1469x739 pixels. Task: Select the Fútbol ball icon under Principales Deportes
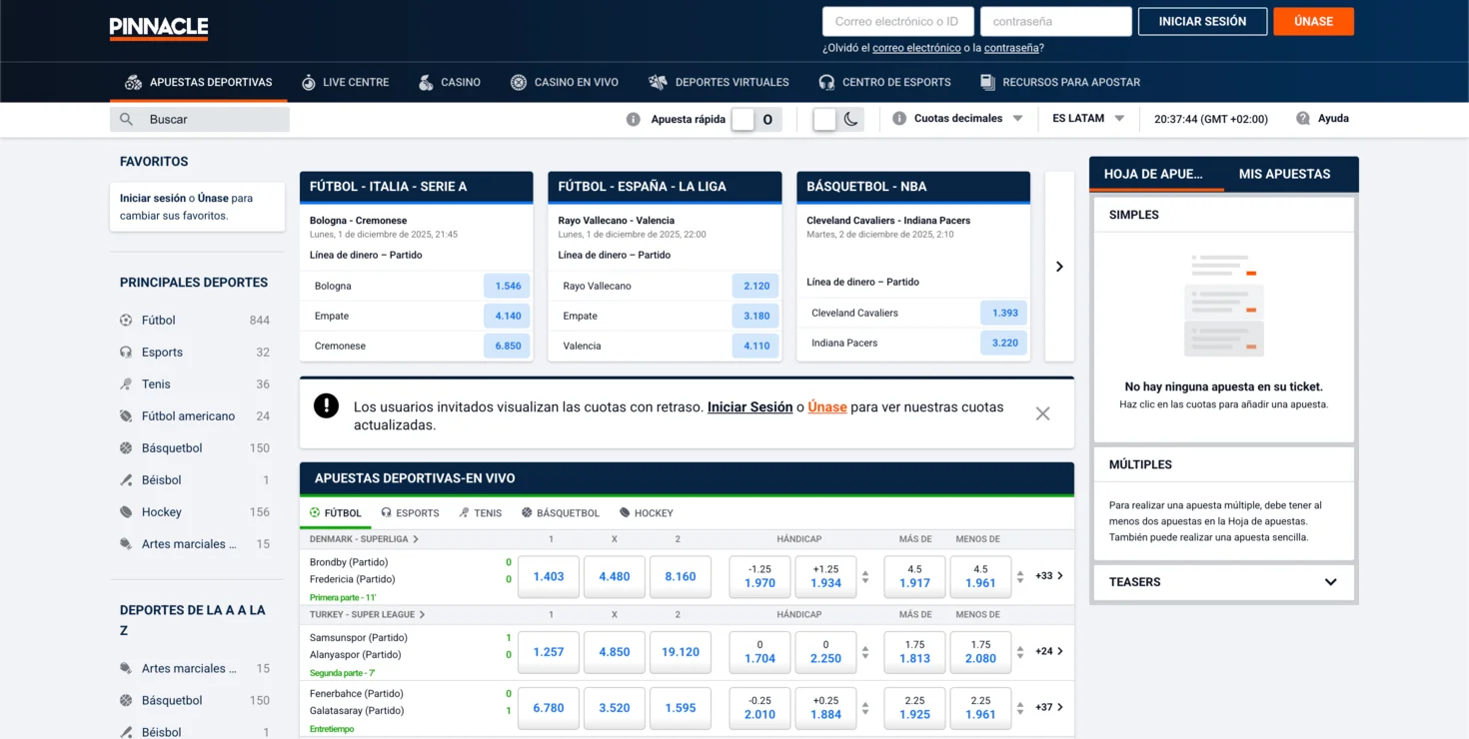point(126,321)
